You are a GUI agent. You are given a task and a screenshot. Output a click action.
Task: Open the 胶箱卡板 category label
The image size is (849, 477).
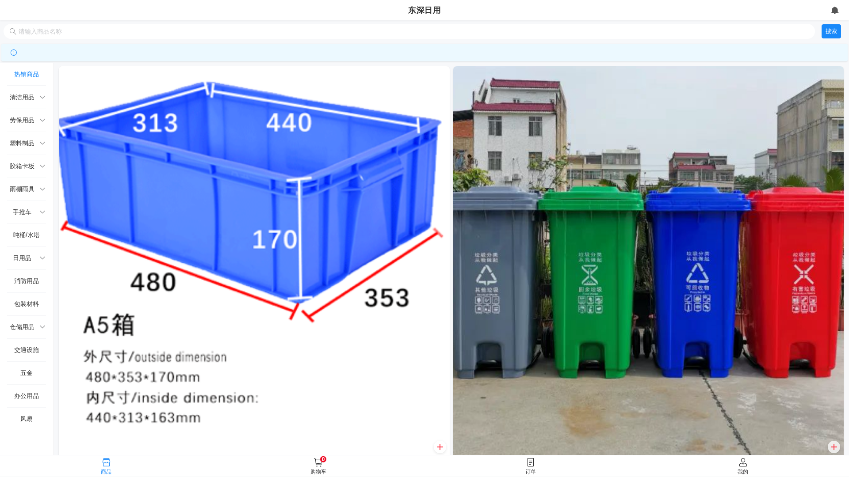click(x=22, y=166)
